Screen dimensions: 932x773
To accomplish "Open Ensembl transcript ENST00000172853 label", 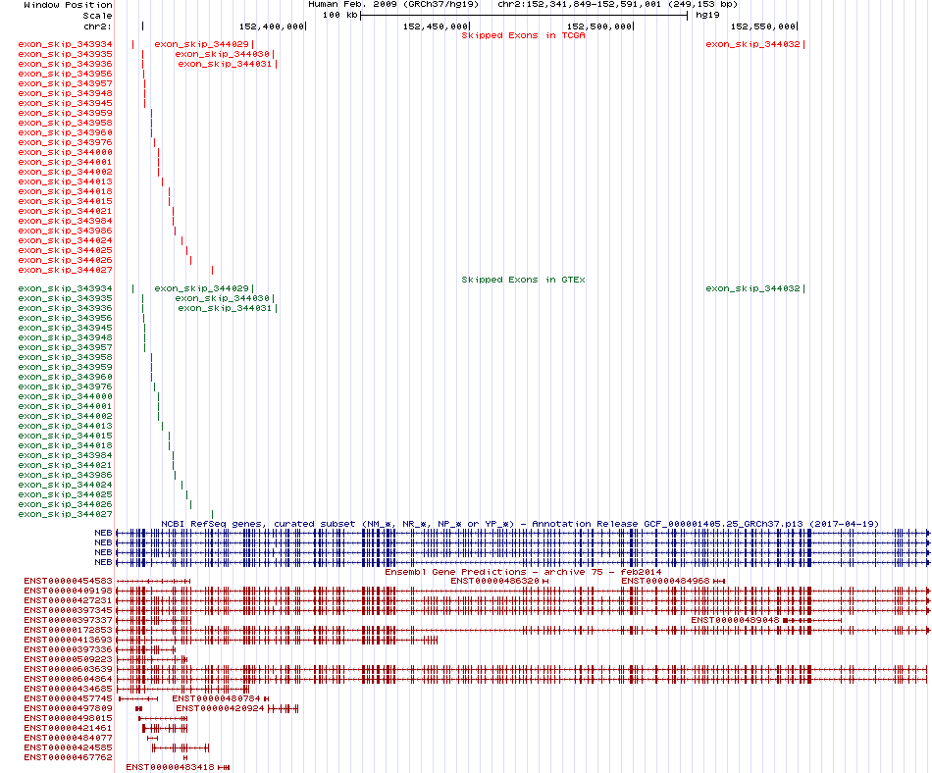I will [x=68, y=630].
